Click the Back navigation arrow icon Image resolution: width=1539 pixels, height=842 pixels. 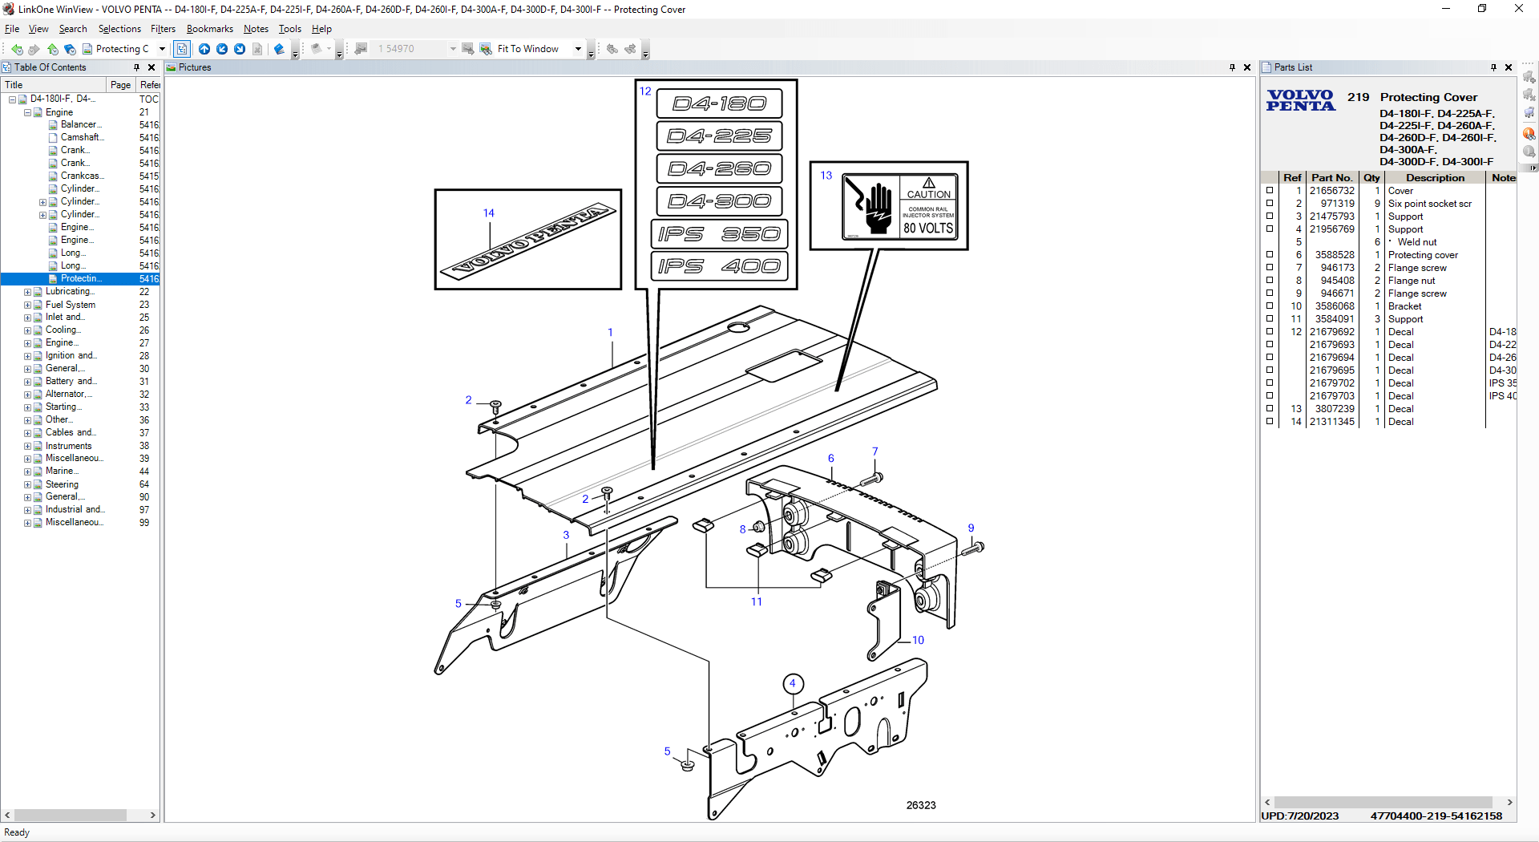point(17,49)
